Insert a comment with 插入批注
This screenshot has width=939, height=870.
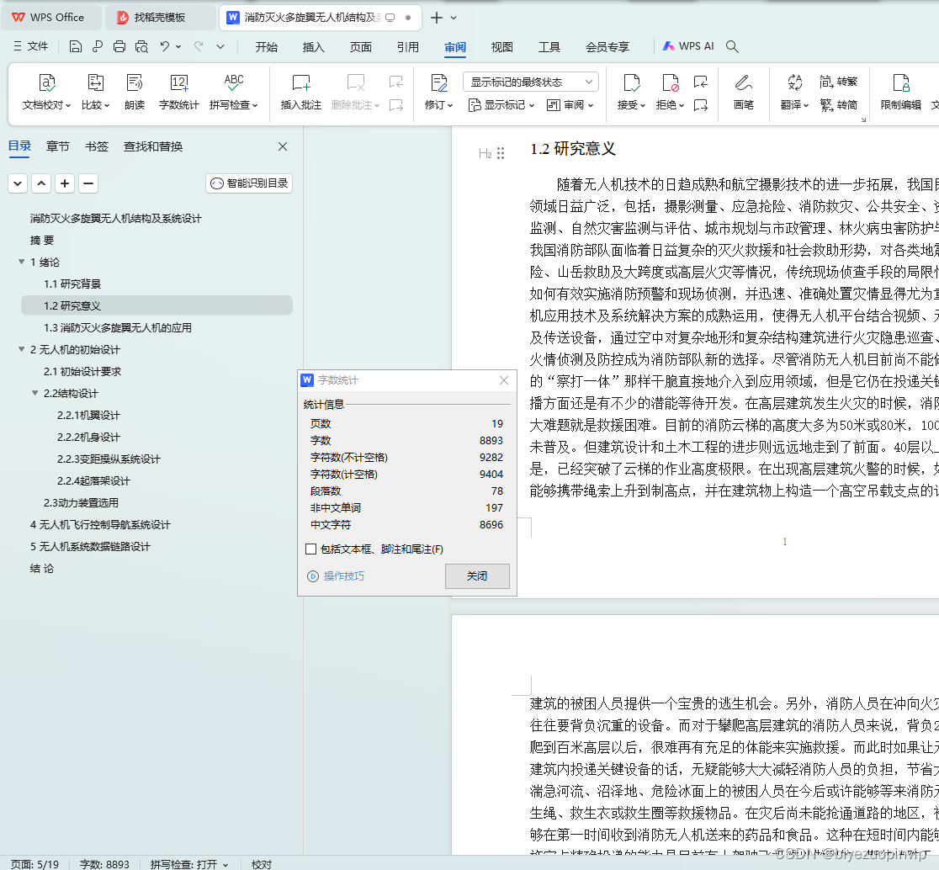[300, 92]
